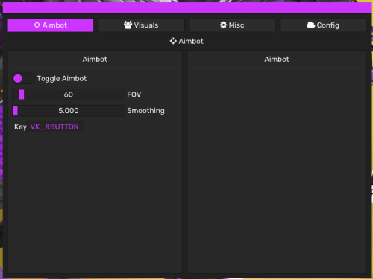Click the Key label text
Image resolution: width=373 pixels, height=279 pixels.
click(20, 126)
